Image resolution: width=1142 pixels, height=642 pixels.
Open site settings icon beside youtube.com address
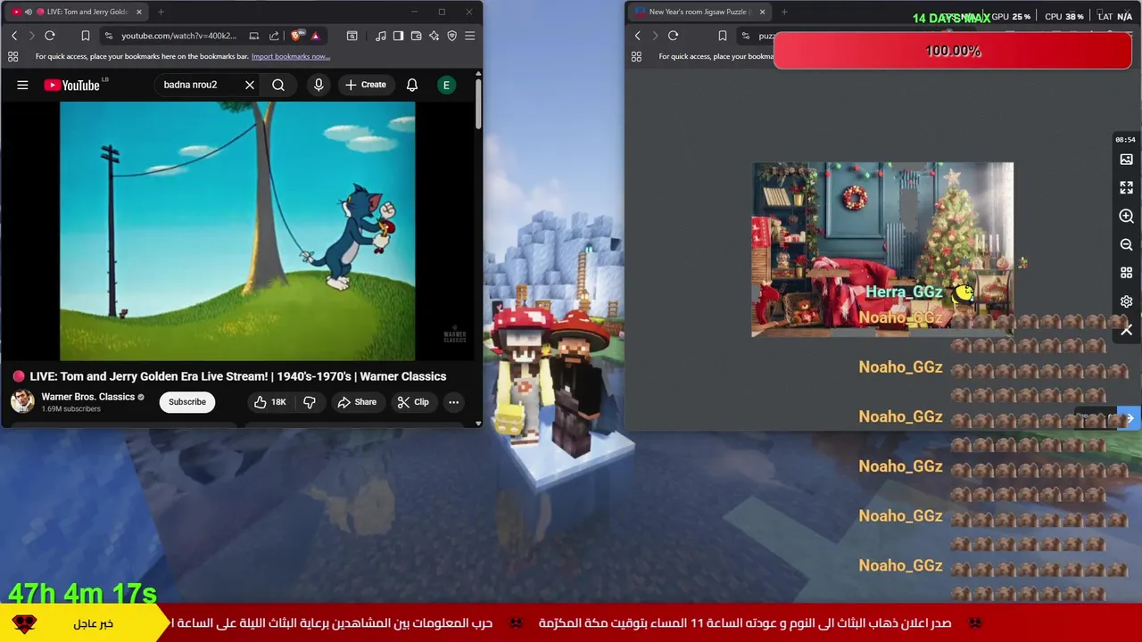point(109,36)
